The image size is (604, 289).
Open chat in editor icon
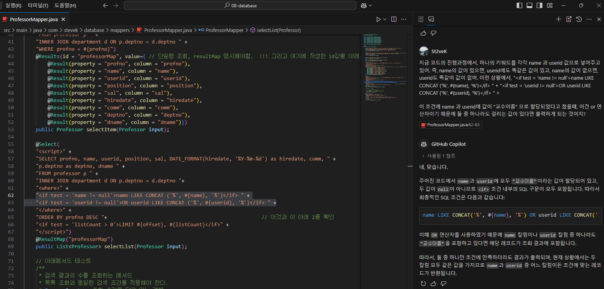[568, 19]
